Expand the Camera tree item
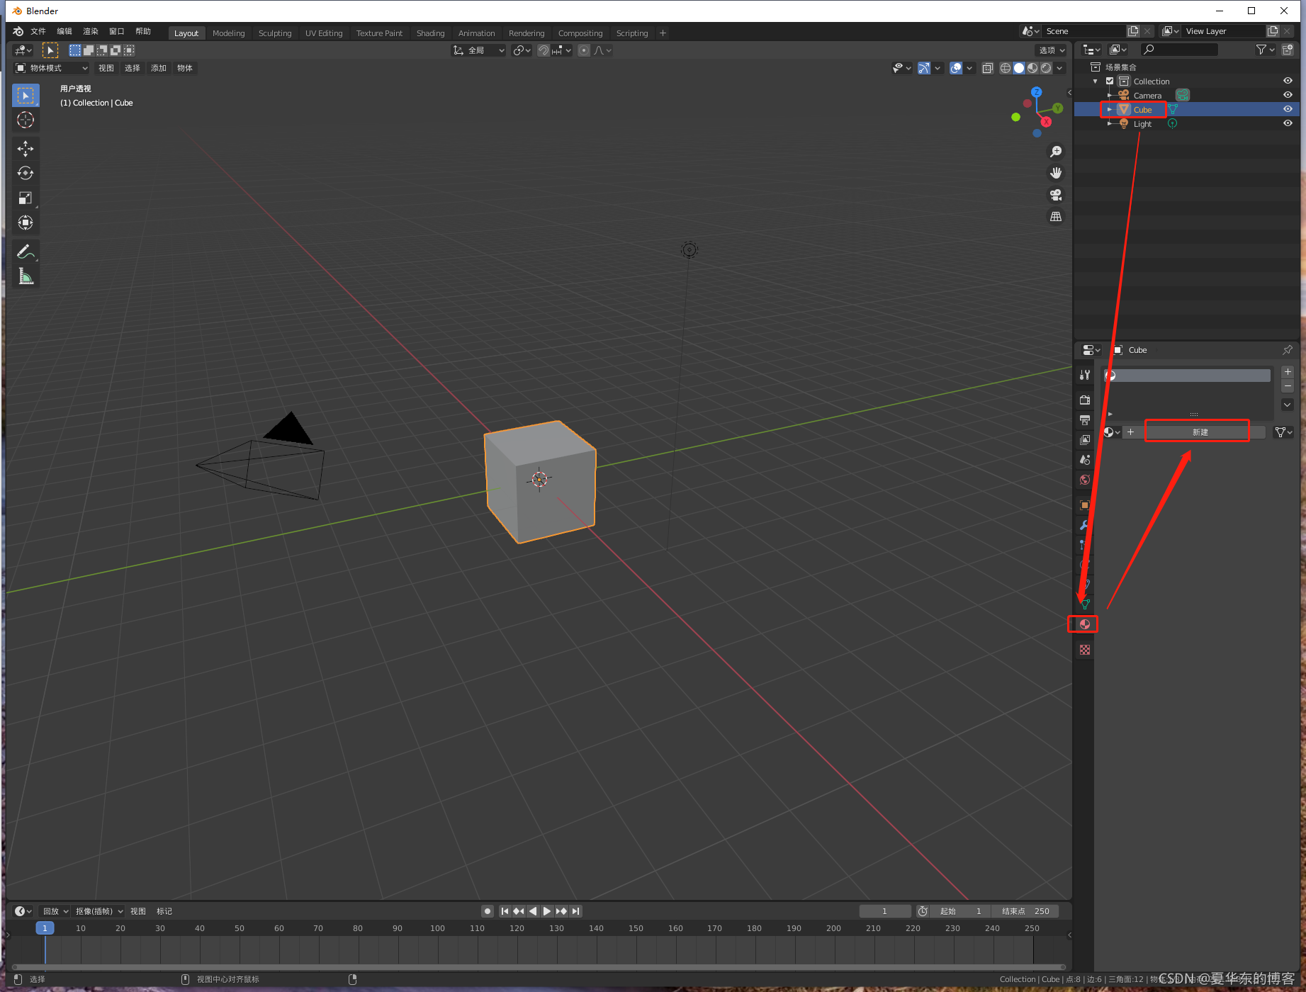 pyautogui.click(x=1110, y=95)
